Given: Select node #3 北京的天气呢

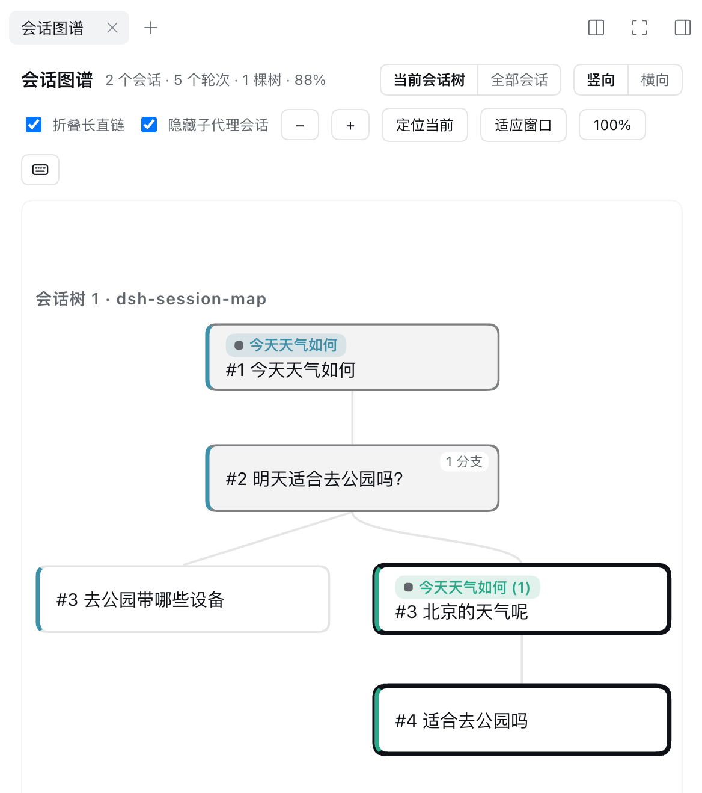Looking at the screenshot, I should point(522,599).
